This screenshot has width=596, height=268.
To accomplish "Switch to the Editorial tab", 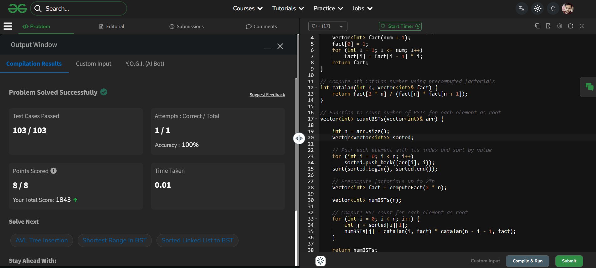I will coord(112,27).
